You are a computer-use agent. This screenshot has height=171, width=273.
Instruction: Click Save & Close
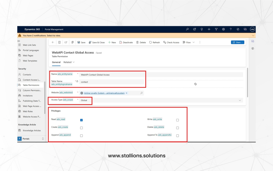[x=97, y=42]
